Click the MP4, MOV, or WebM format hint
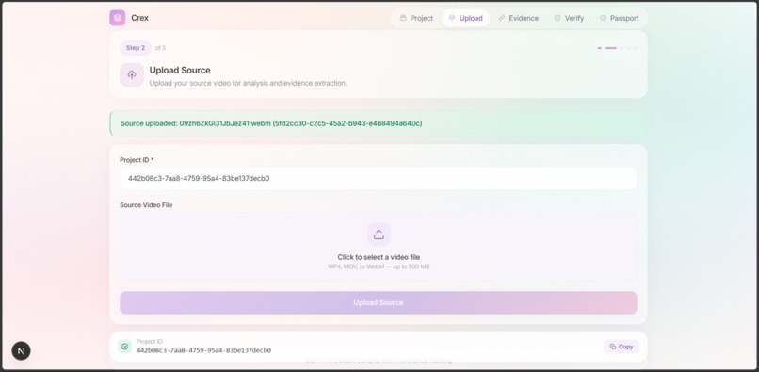Viewport: 759px width, 372px height. coord(379,267)
